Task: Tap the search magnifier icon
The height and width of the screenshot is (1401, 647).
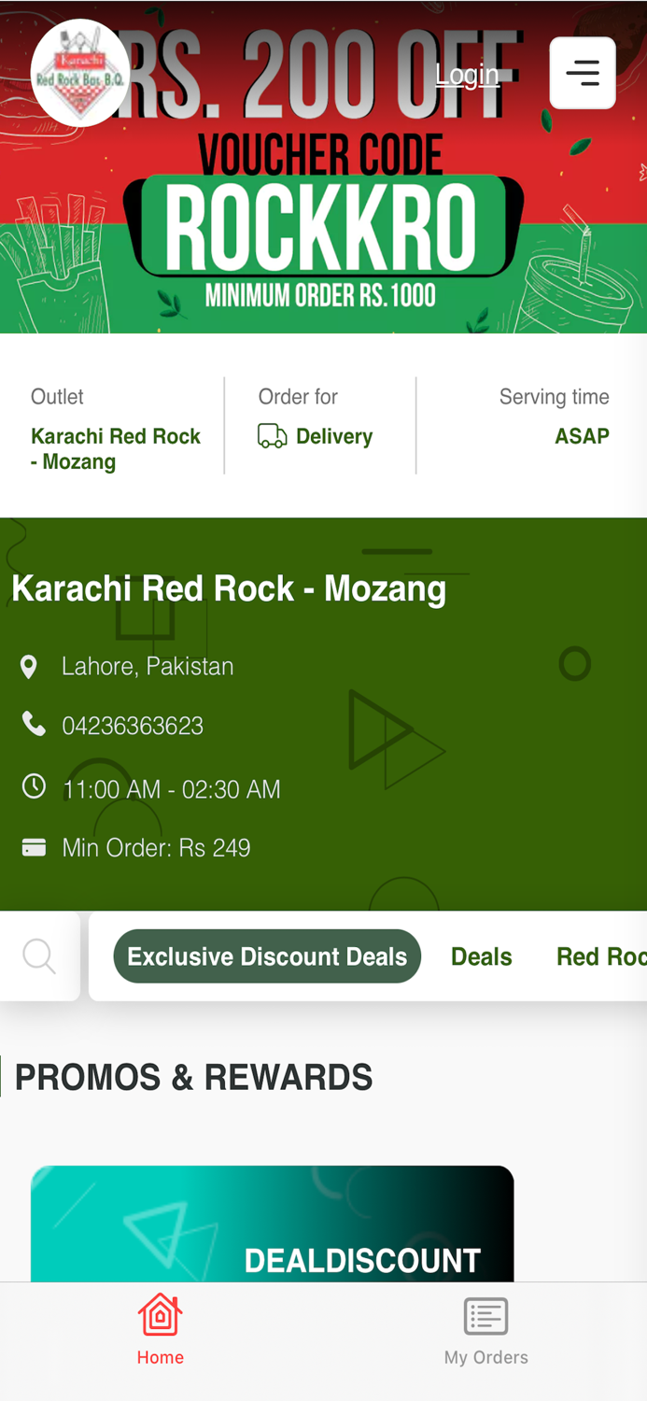Action: [x=37, y=955]
